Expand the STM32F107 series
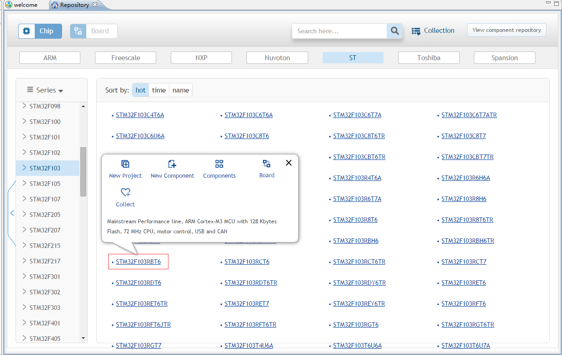This screenshot has height=355, width=562. pos(24,199)
